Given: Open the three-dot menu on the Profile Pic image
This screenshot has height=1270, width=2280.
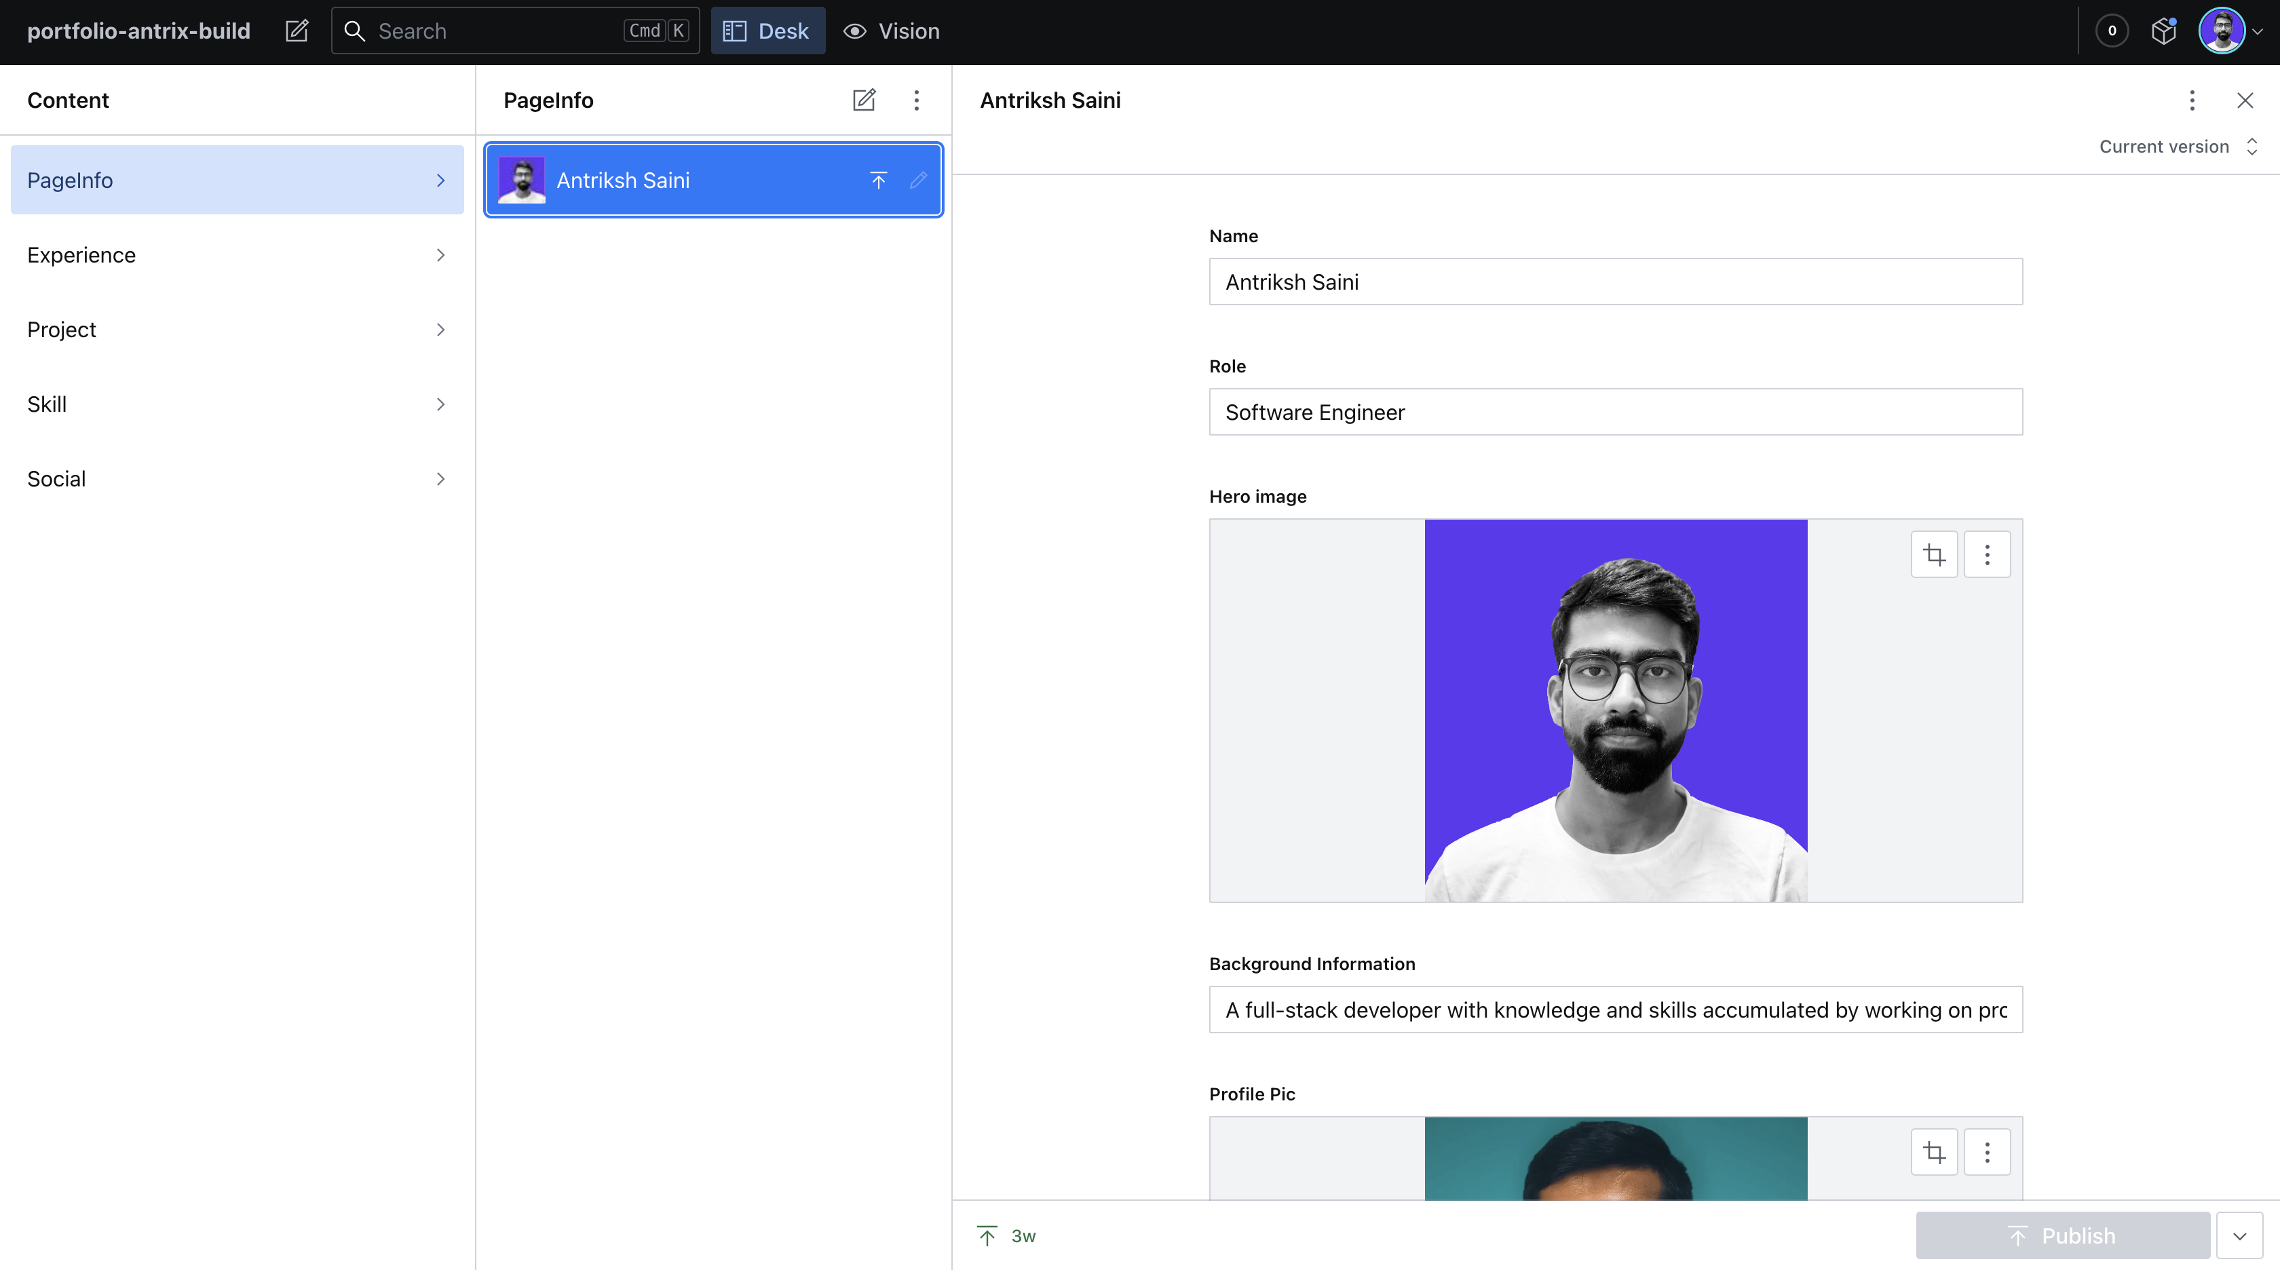Looking at the screenshot, I should pos(1988,1151).
